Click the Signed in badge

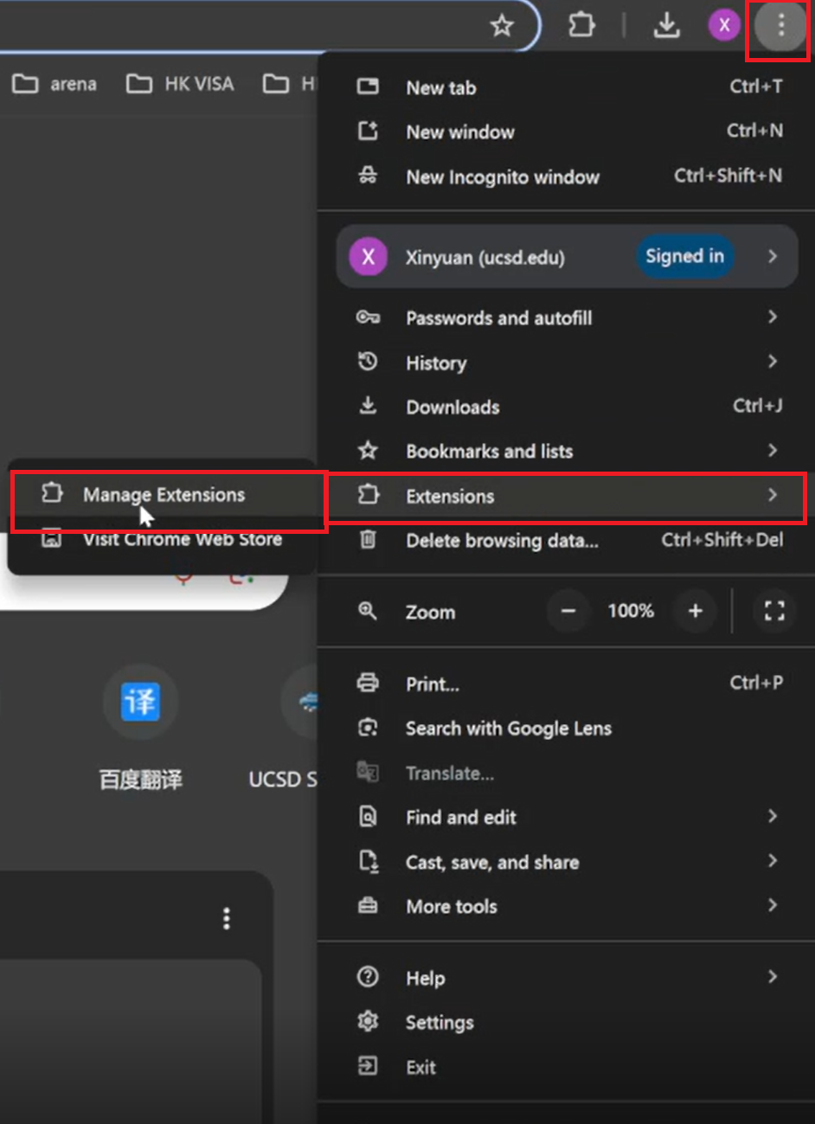(x=684, y=257)
